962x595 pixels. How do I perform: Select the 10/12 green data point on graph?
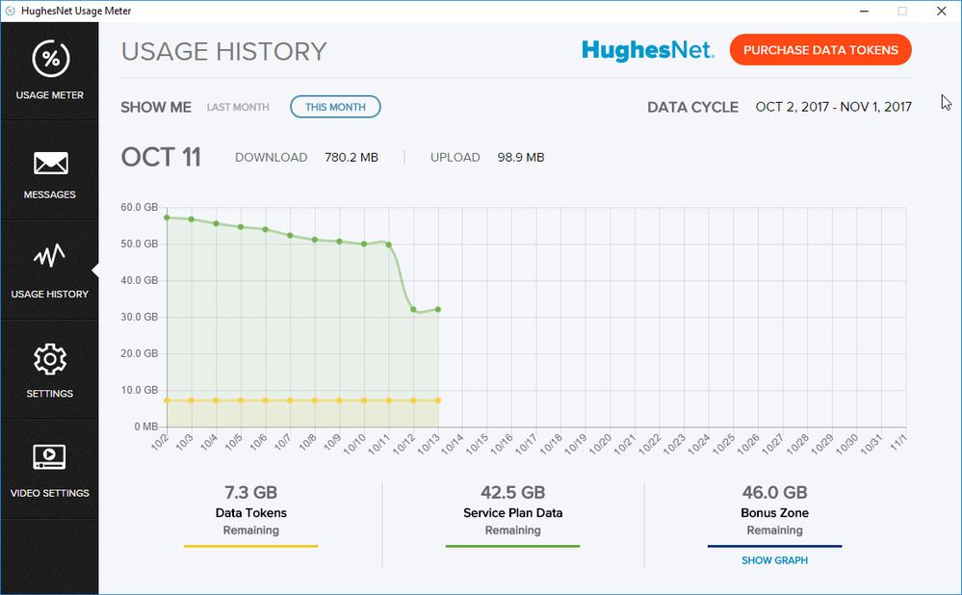coord(413,309)
